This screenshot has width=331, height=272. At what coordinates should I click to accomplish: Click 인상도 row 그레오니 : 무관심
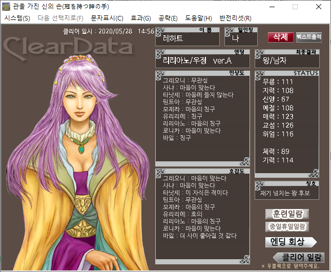[185, 80]
